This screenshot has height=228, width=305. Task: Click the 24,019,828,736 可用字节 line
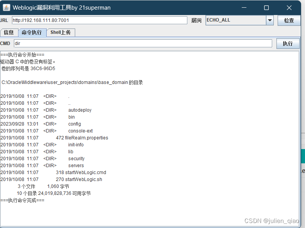(54, 193)
